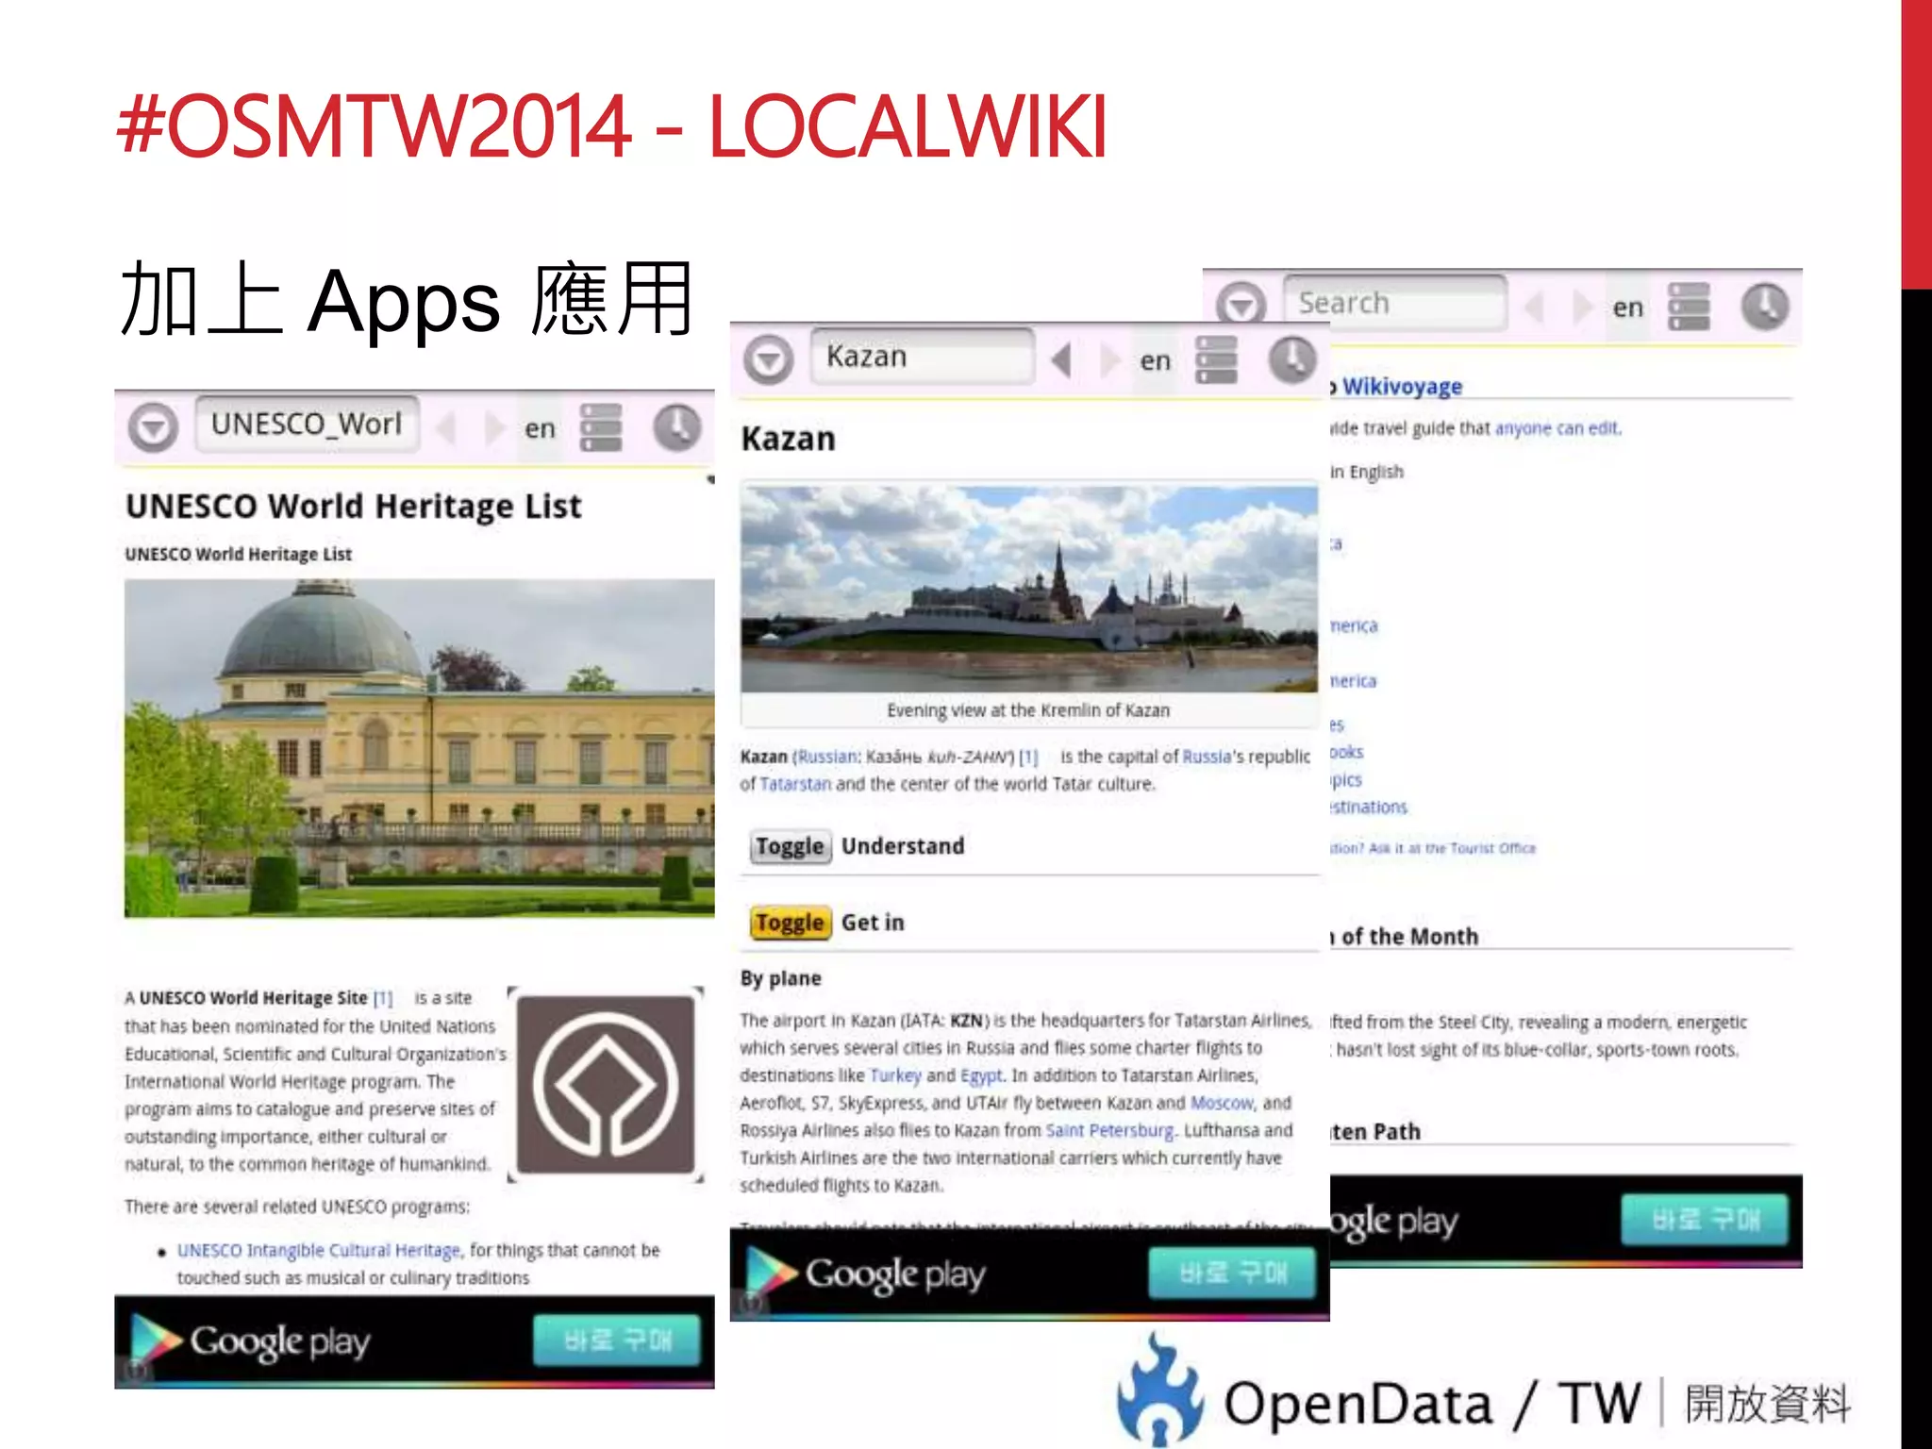This screenshot has width=1932, height=1449.
Task: Go back using arrow in Kazan app toolbar
Action: pyautogui.click(x=1061, y=360)
